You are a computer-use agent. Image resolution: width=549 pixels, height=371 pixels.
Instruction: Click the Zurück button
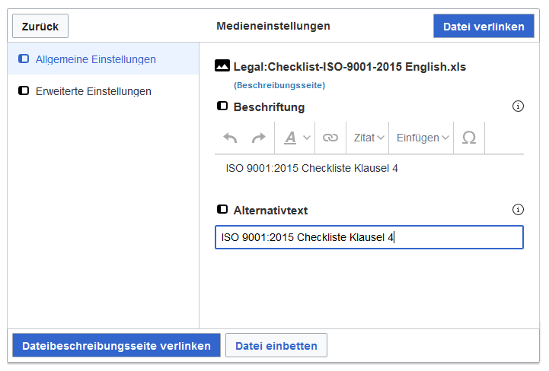(40, 26)
